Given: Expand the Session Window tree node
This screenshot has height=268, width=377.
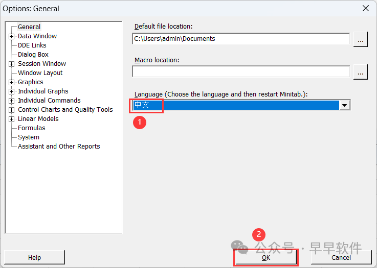Looking at the screenshot, I should [x=11, y=64].
